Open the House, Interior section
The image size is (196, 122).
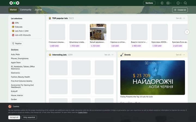tap(17, 95)
